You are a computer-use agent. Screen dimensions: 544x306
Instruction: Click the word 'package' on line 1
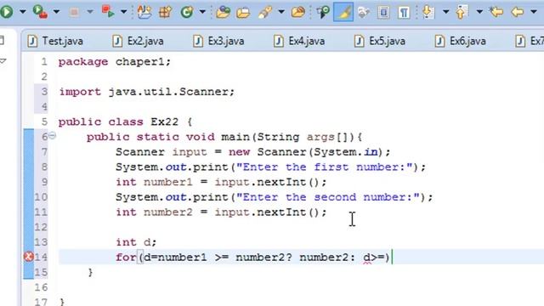click(x=83, y=62)
